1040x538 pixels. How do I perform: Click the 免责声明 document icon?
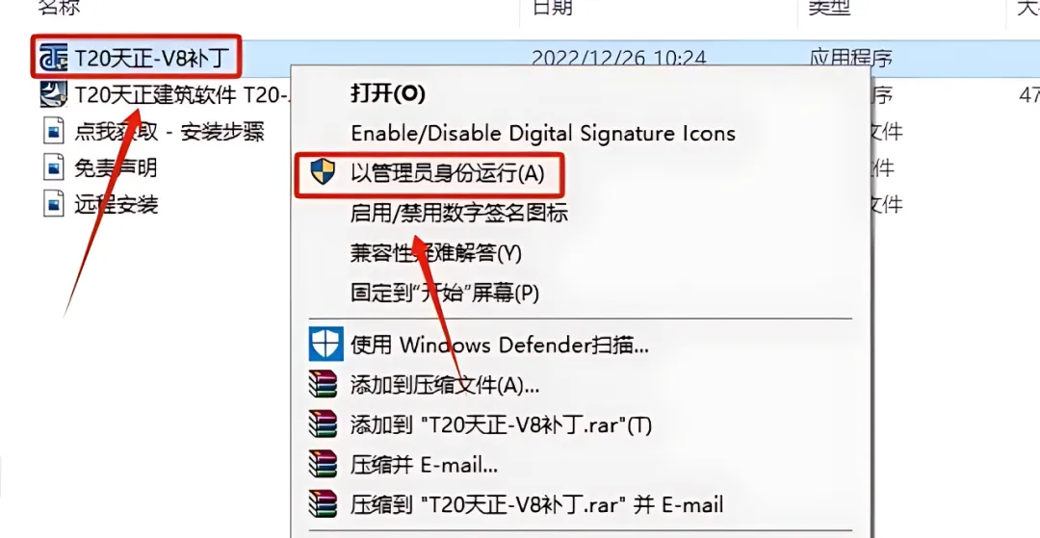(54, 167)
